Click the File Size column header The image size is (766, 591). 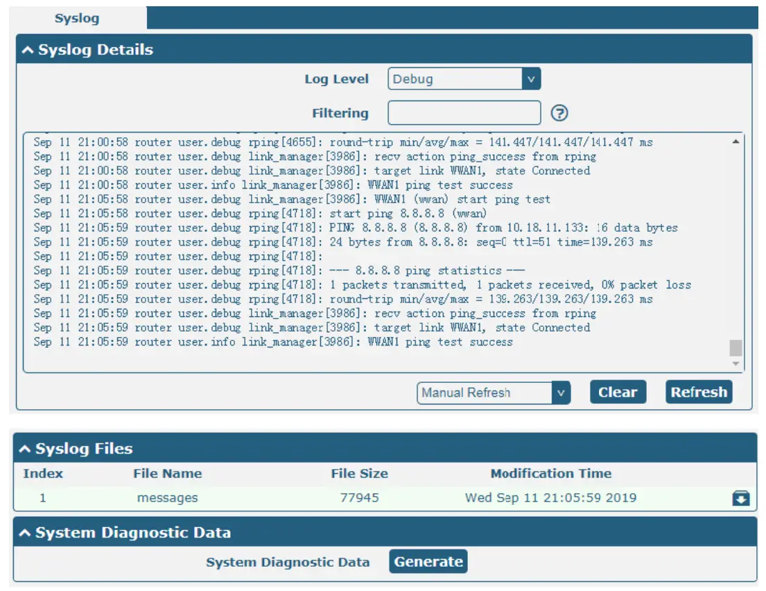point(359,474)
